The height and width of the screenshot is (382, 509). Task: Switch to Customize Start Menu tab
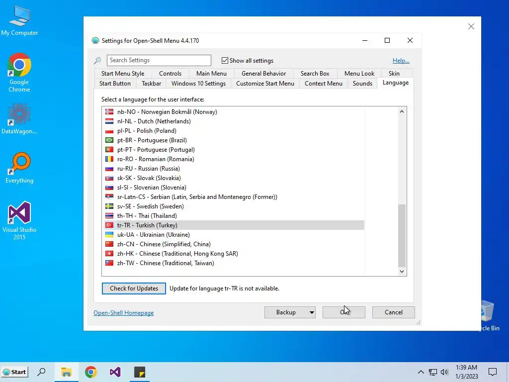click(265, 84)
